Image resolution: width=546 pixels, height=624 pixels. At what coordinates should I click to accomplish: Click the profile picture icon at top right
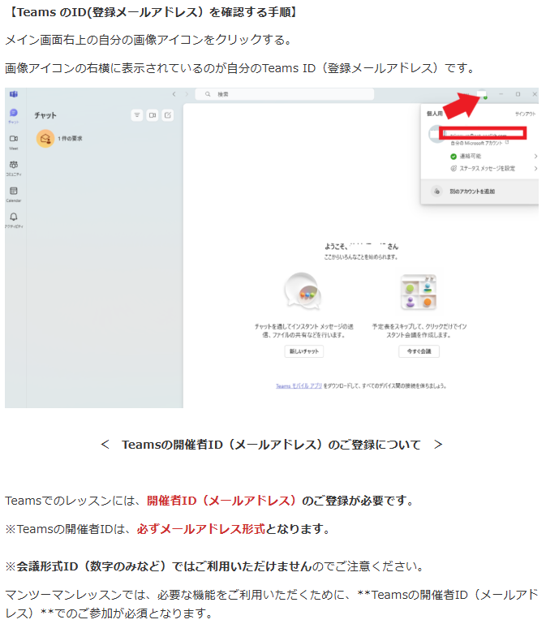(482, 94)
